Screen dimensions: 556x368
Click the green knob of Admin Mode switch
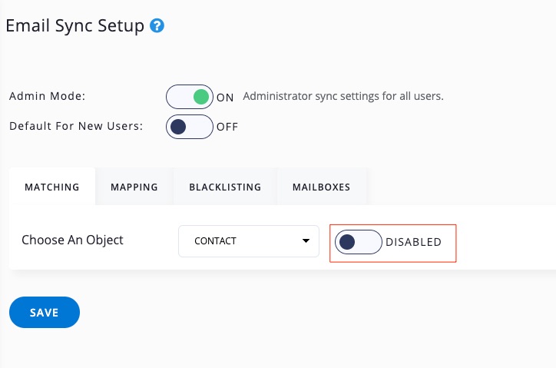[201, 97]
